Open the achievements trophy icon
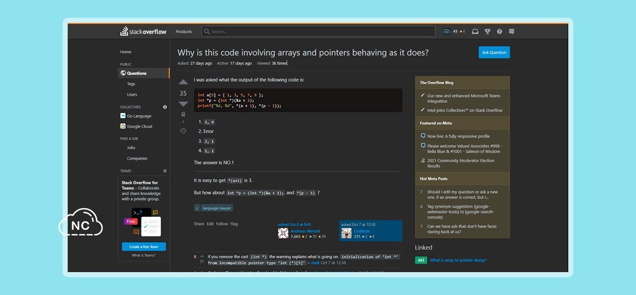The width and height of the screenshot is (636, 295). (487, 32)
